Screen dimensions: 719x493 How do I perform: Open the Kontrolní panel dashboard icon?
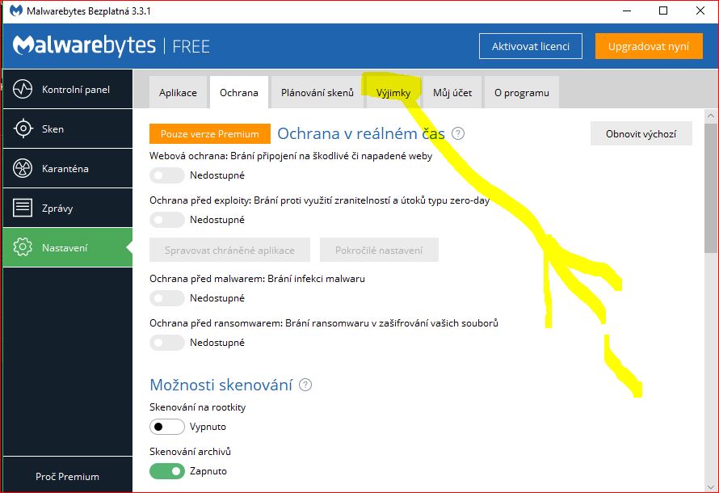pos(23,90)
